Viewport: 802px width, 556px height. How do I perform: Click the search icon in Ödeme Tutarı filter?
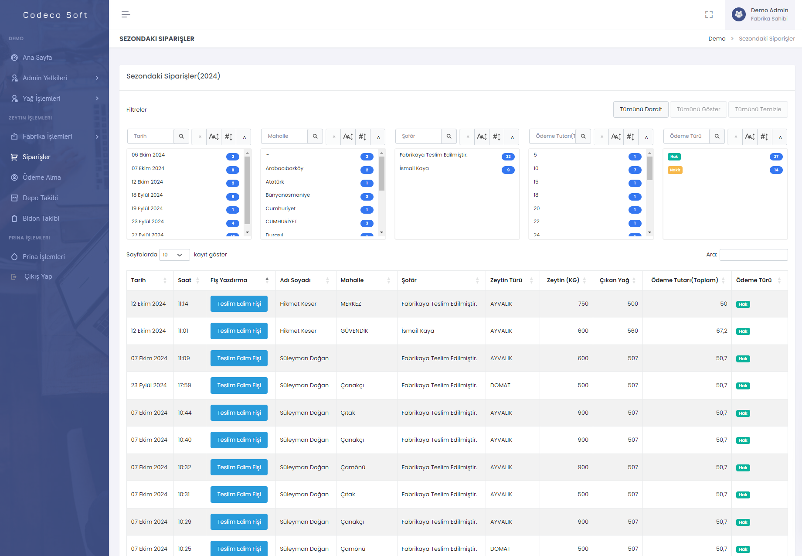click(583, 136)
